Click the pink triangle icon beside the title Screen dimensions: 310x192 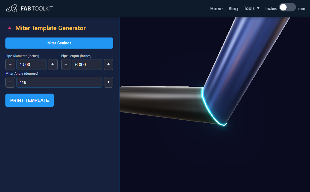coord(9,28)
